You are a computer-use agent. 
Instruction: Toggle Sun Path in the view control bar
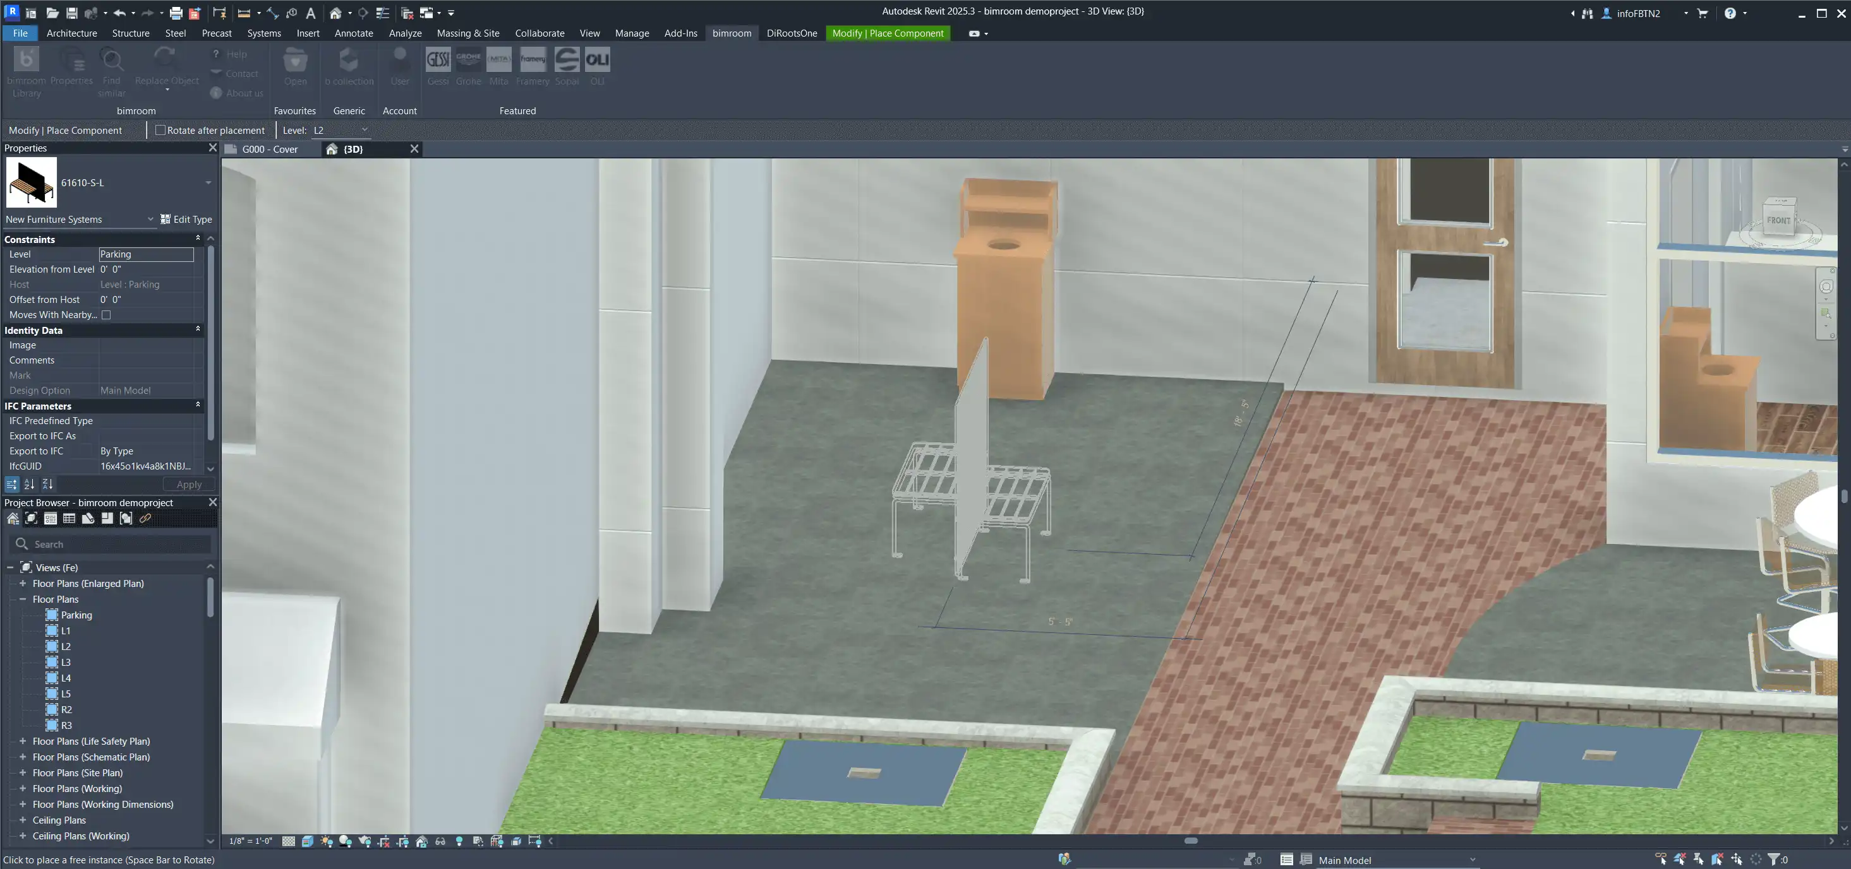pos(326,842)
